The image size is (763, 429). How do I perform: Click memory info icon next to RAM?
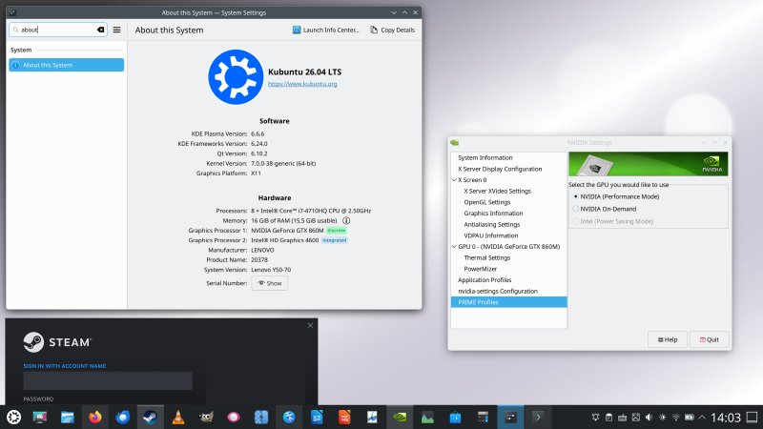(x=346, y=220)
